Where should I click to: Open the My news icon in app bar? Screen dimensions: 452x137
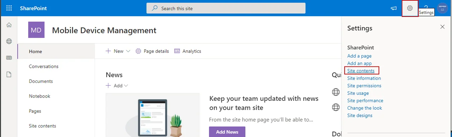click(x=9, y=58)
